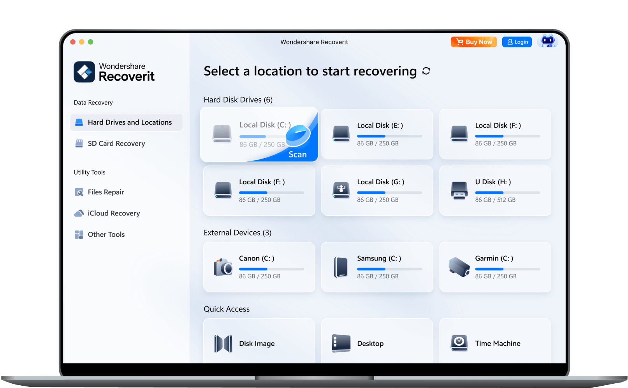Select the Samsung (C:) device card
The width and height of the screenshot is (628, 388).
(x=377, y=267)
